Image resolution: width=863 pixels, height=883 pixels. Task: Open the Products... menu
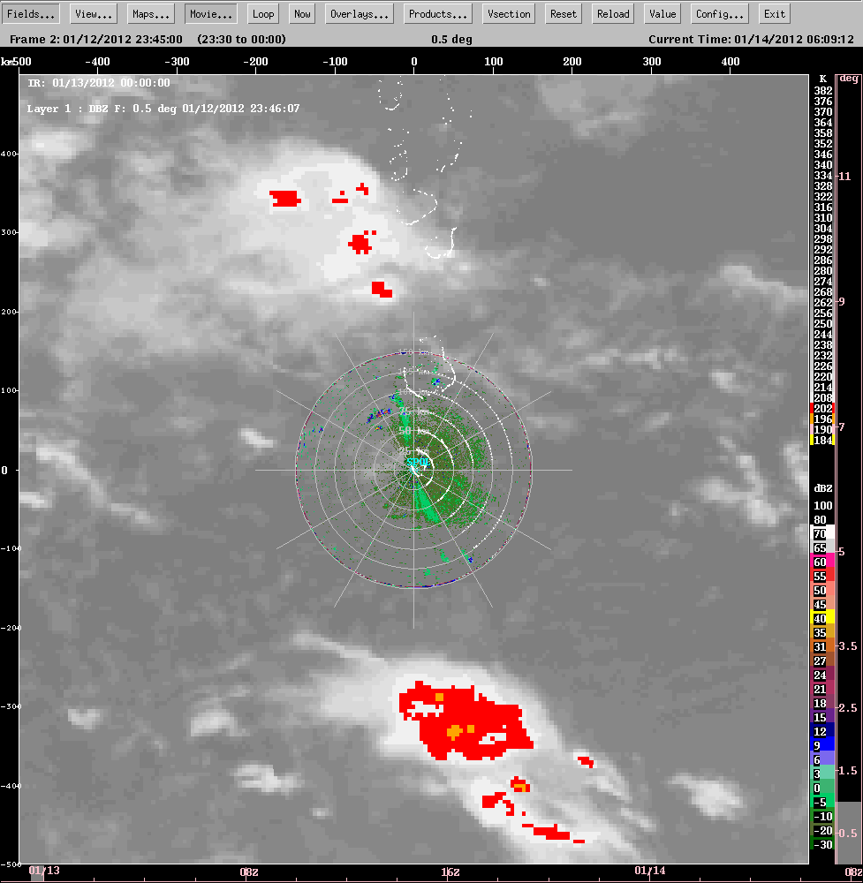pyautogui.click(x=438, y=14)
